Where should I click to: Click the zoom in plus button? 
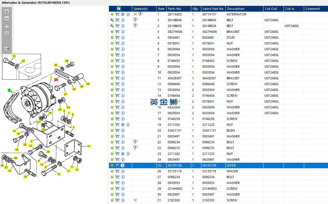pyautogui.click(x=7, y=12)
